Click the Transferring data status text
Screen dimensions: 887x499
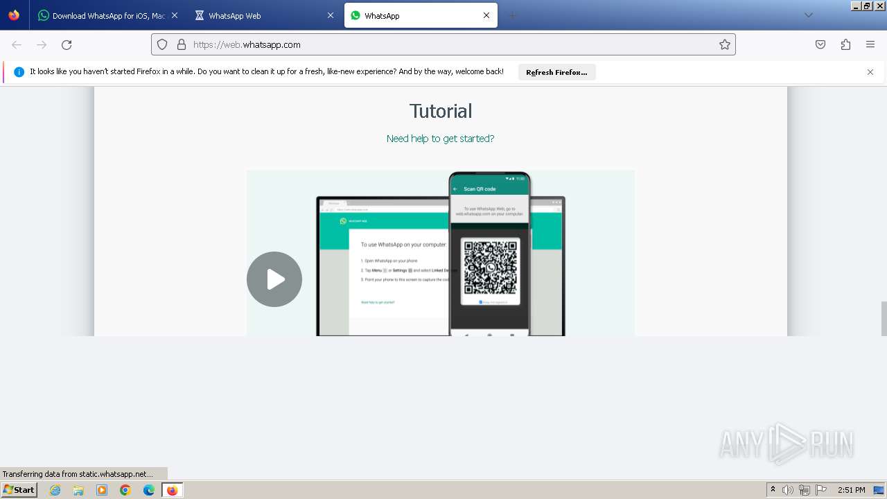click(78, 474)
